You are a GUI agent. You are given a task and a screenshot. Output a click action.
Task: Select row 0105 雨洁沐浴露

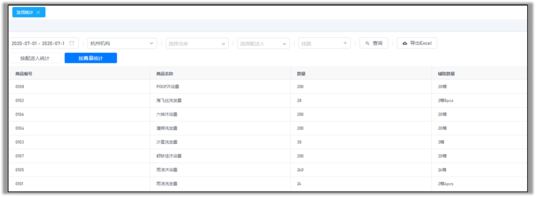pyautogui.click(x=268, y=170)
